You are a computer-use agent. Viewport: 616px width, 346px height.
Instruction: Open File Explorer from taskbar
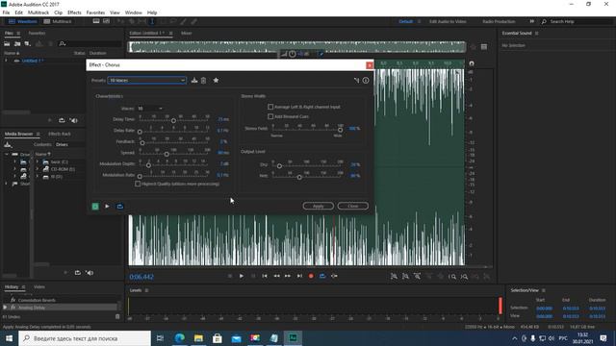pyautogui.click(x=198, y=337)
